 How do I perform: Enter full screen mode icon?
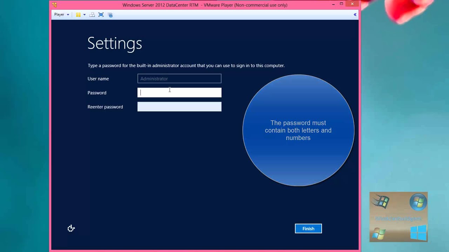pyautogui.click(x=101, y=15)
